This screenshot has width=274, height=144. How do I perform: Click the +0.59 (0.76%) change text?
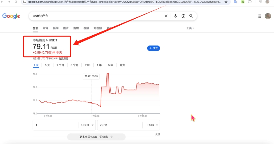click(x=43, y=53)
